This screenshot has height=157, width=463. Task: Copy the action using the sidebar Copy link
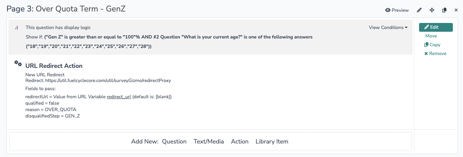(x=432, y=45)
